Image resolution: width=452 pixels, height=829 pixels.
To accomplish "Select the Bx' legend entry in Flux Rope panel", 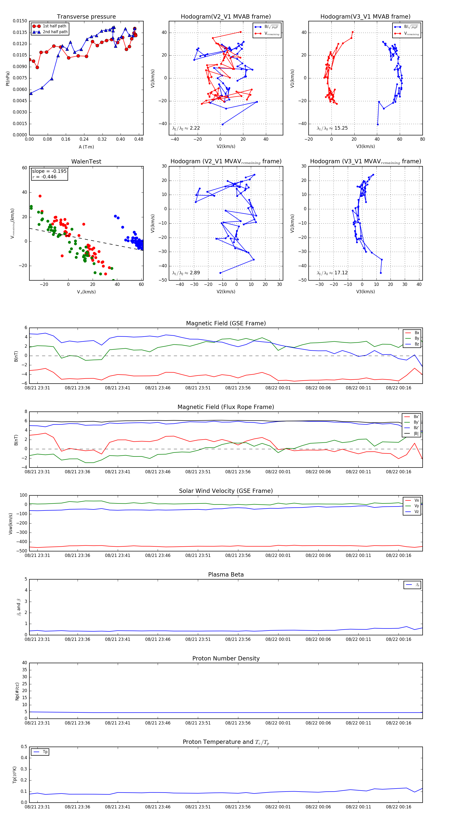I will [412, 417].
